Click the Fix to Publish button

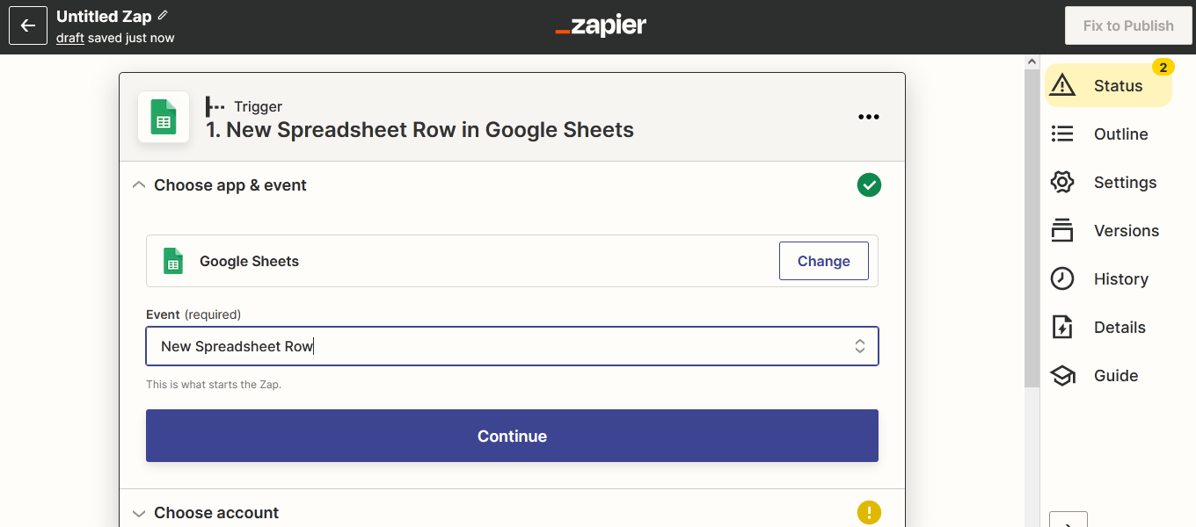1127,26
